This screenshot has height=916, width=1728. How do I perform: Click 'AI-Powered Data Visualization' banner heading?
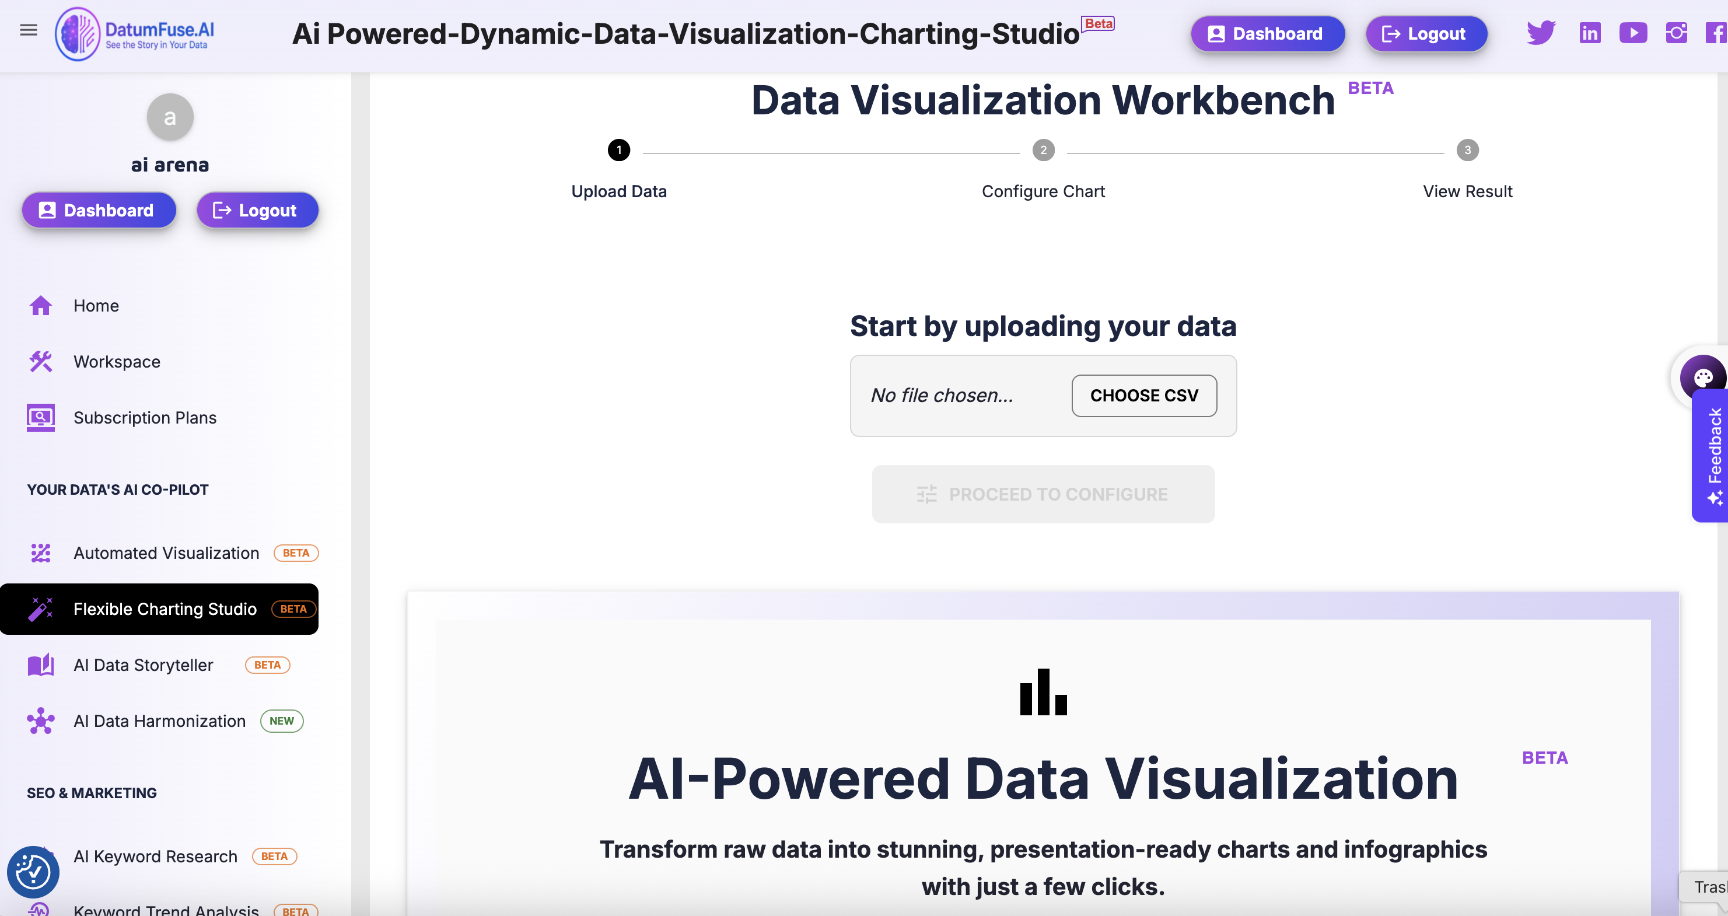pos(1043,778)
